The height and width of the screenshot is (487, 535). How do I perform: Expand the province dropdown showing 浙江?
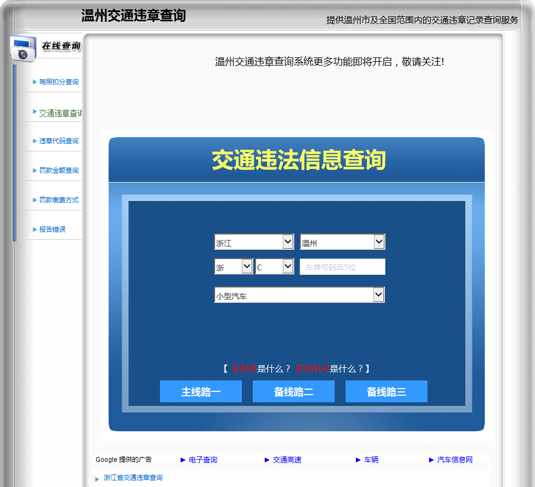[x=254, y=242]
